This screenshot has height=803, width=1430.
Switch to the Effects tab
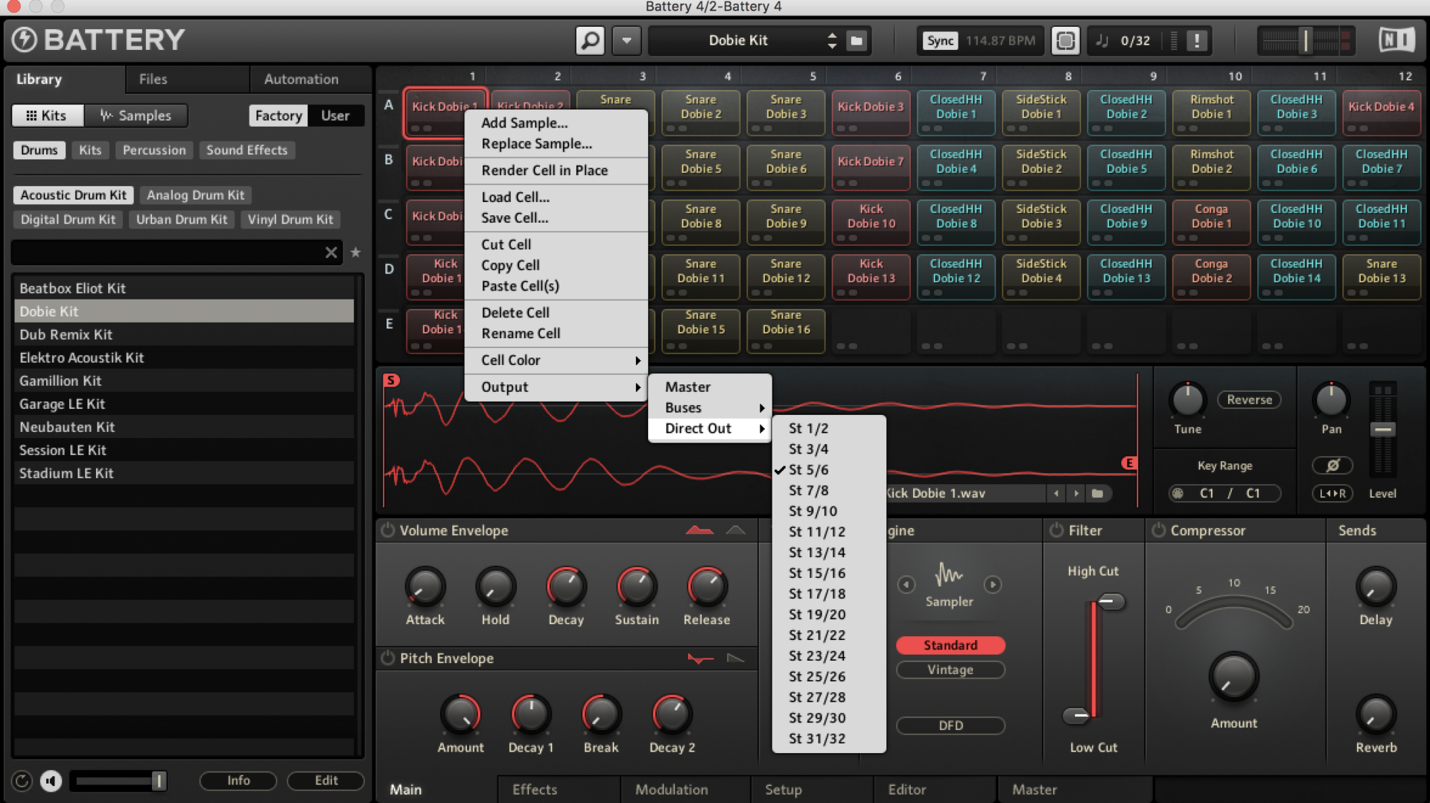[x=535, y=789]
